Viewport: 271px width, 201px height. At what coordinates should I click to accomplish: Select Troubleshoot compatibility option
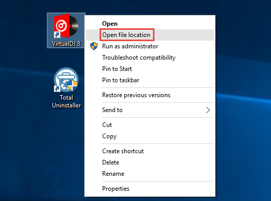click(x=150, y=58)
